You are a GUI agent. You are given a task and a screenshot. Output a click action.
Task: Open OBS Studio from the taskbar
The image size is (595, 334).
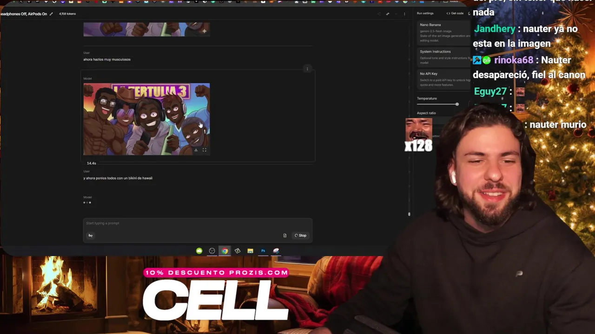[x=212, y=251]
